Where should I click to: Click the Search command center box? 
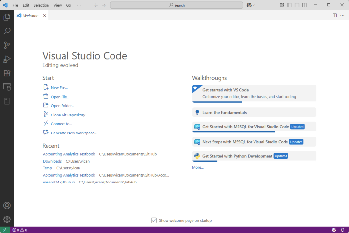tap(176, 5)
